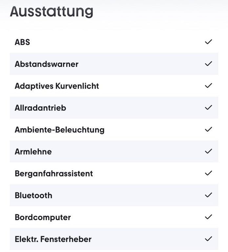Click the Ausstattung section heading

pyautogui.click(x=52, y=12)
